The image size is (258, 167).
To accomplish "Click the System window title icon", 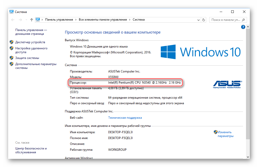I will point(11,12).
